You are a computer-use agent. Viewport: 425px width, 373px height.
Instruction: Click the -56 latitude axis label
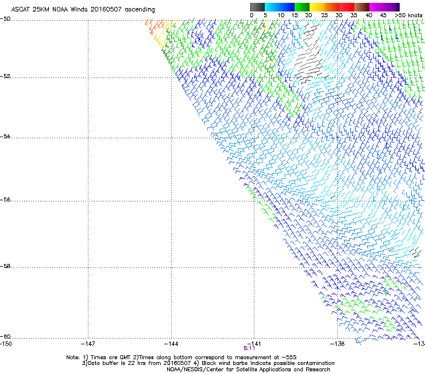[5, 200]
